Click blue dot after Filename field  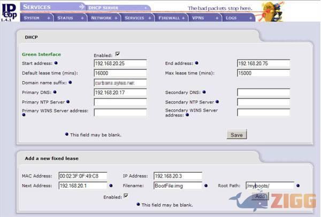pos(206,186)
